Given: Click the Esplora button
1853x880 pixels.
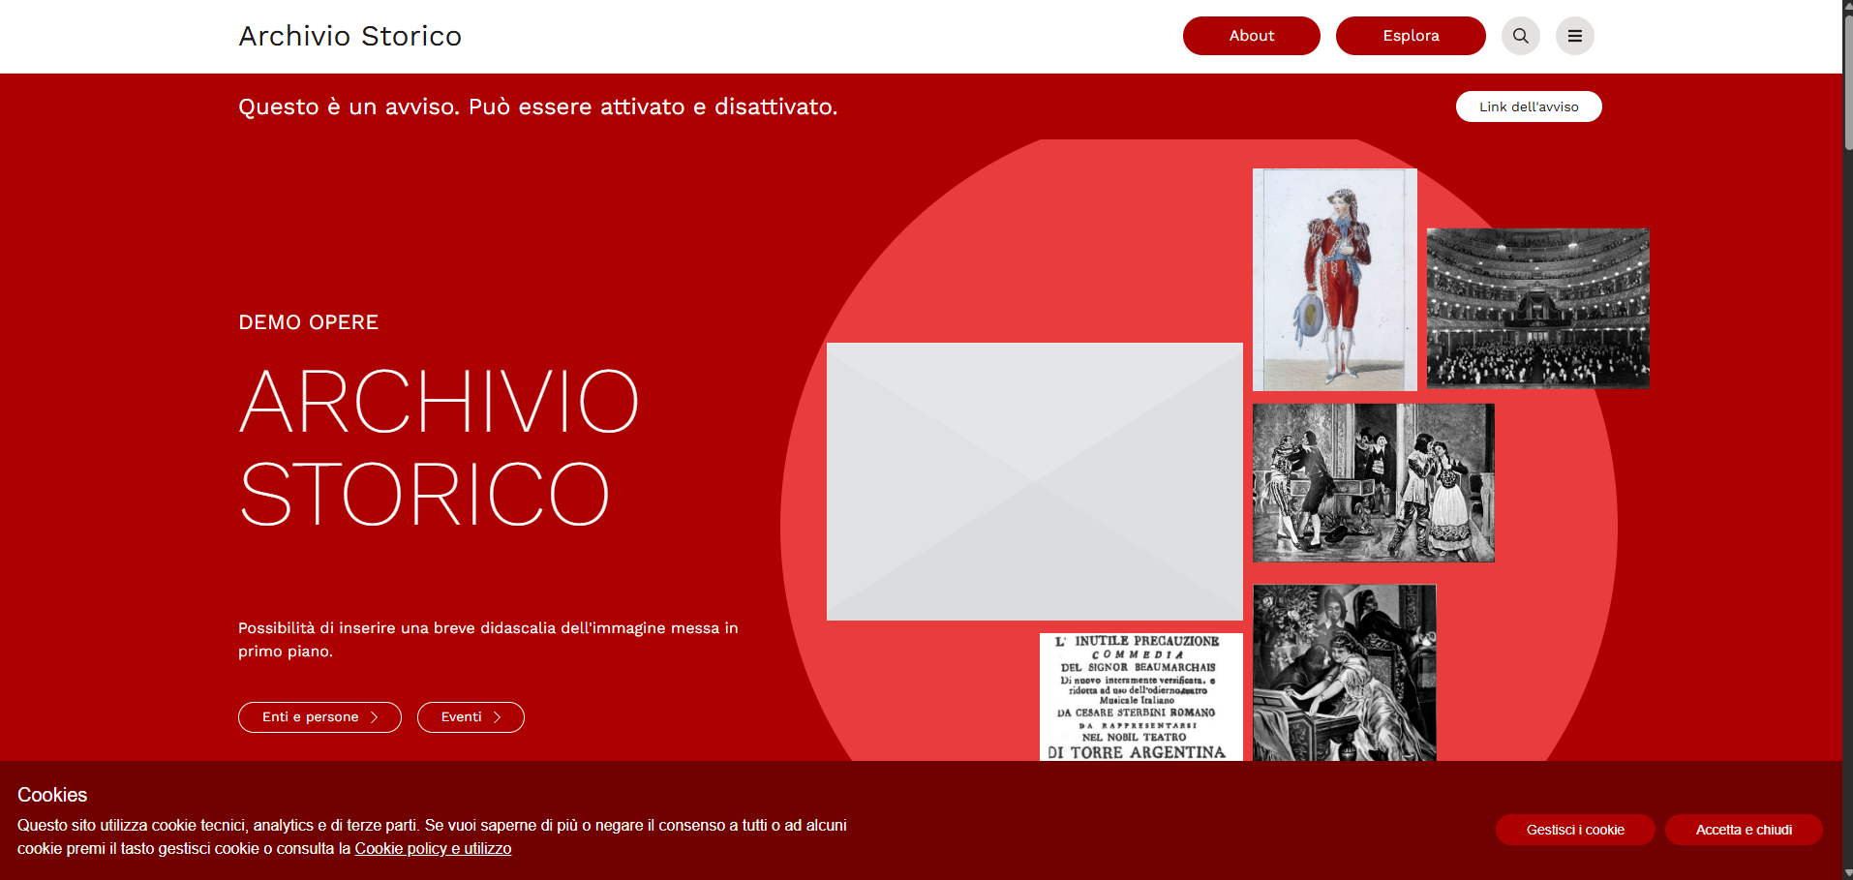Looking at the screenshot, I should (1411, 36).
